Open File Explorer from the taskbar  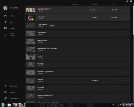(9, 105)
